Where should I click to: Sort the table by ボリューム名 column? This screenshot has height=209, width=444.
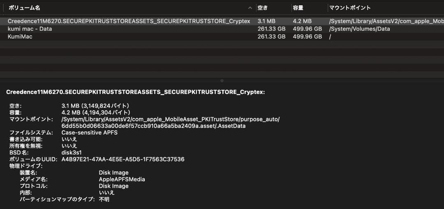click(x=25, y=8)
